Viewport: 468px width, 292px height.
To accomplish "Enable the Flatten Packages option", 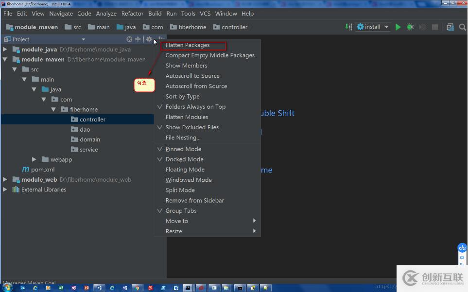I will (188, 45).
